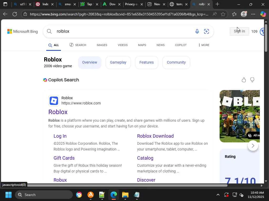Open Edge settings and more menu

tap(253, 14)
